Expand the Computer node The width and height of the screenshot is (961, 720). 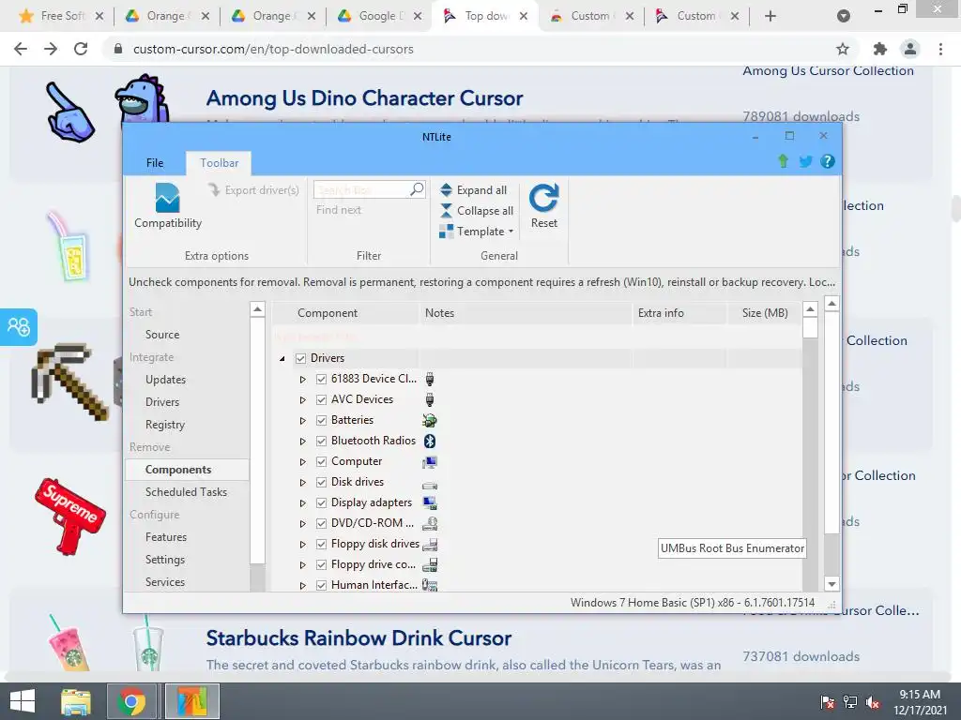coord(303,462)
